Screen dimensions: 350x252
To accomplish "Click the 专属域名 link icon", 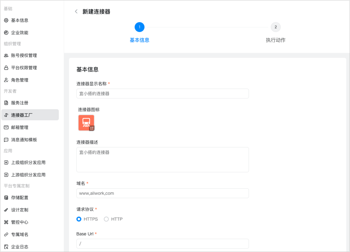I will click(x=6, y=234).
